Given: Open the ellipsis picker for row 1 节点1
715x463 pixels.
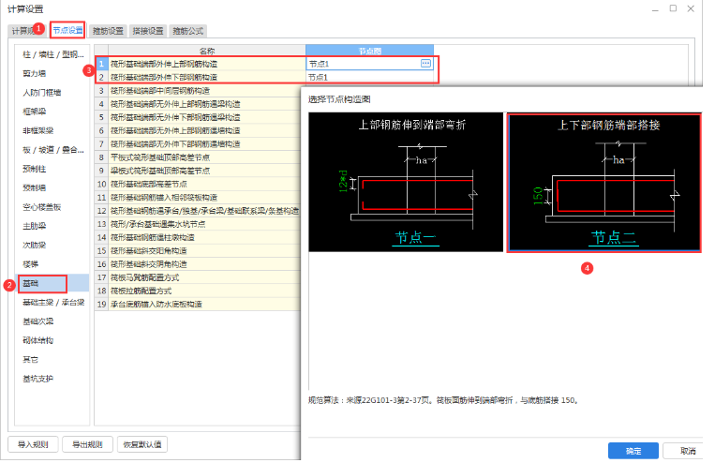Looking at the screenshot, I should click(425, 64).
